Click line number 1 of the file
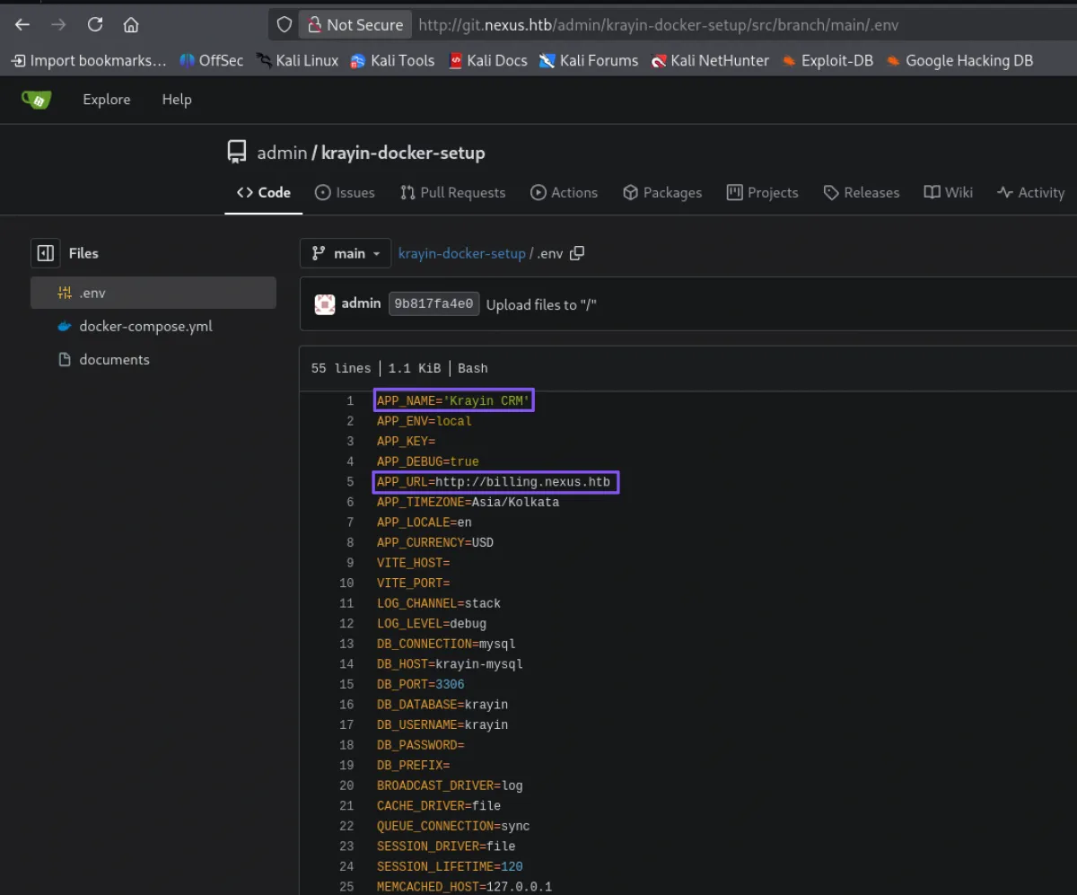This screenshot has height=895, width=1077. (x=350, y=401)
